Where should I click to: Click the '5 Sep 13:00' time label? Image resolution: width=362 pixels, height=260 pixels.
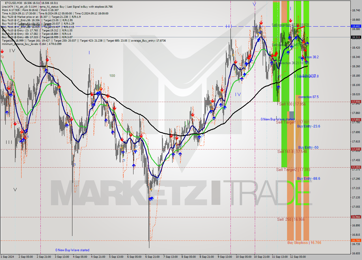(116, 257)
